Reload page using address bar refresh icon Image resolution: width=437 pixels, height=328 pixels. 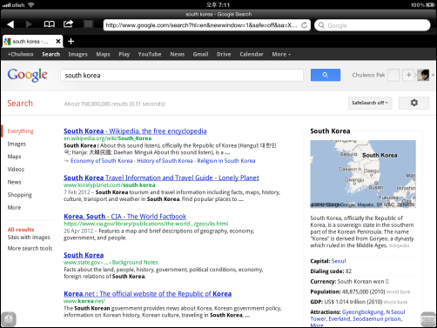click(x=304, y=25)
